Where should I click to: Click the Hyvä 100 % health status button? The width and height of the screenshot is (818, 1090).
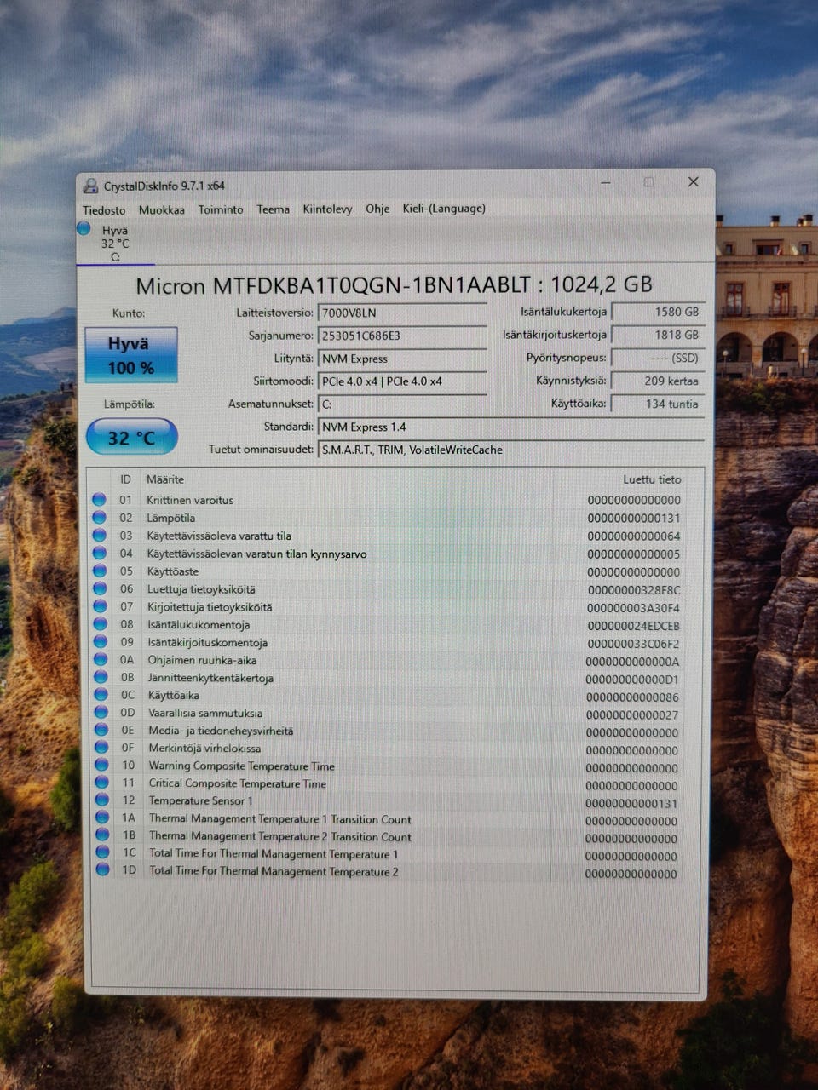click(131, 355)
